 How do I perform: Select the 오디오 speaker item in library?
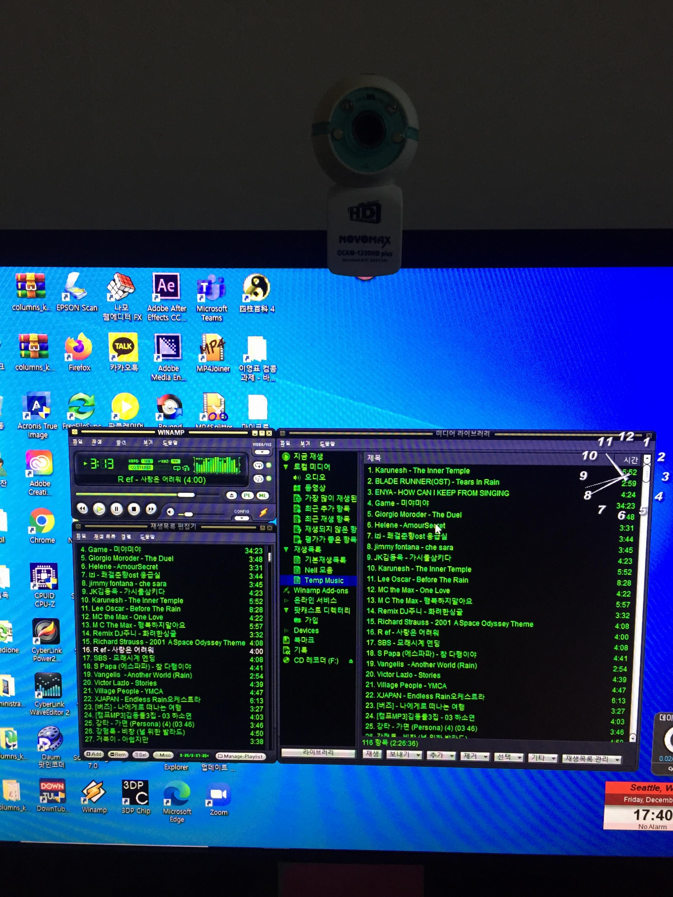click(x=309, y=477)
